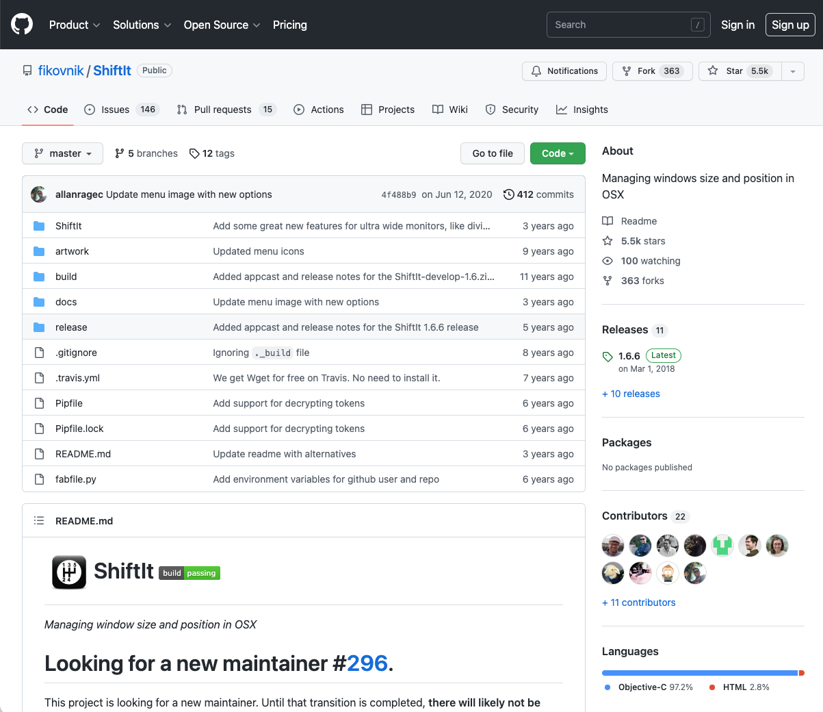The image size is (823, 712).
Task: Open the green Code dropdown button
Action: pos(558,153)
